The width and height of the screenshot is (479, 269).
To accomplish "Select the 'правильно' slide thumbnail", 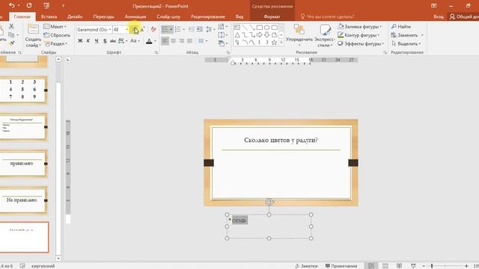I will click(23, 164).
